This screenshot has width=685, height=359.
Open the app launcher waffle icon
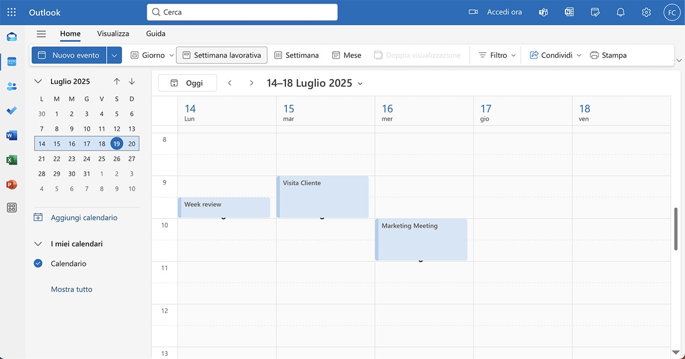[x=11, y=12]
